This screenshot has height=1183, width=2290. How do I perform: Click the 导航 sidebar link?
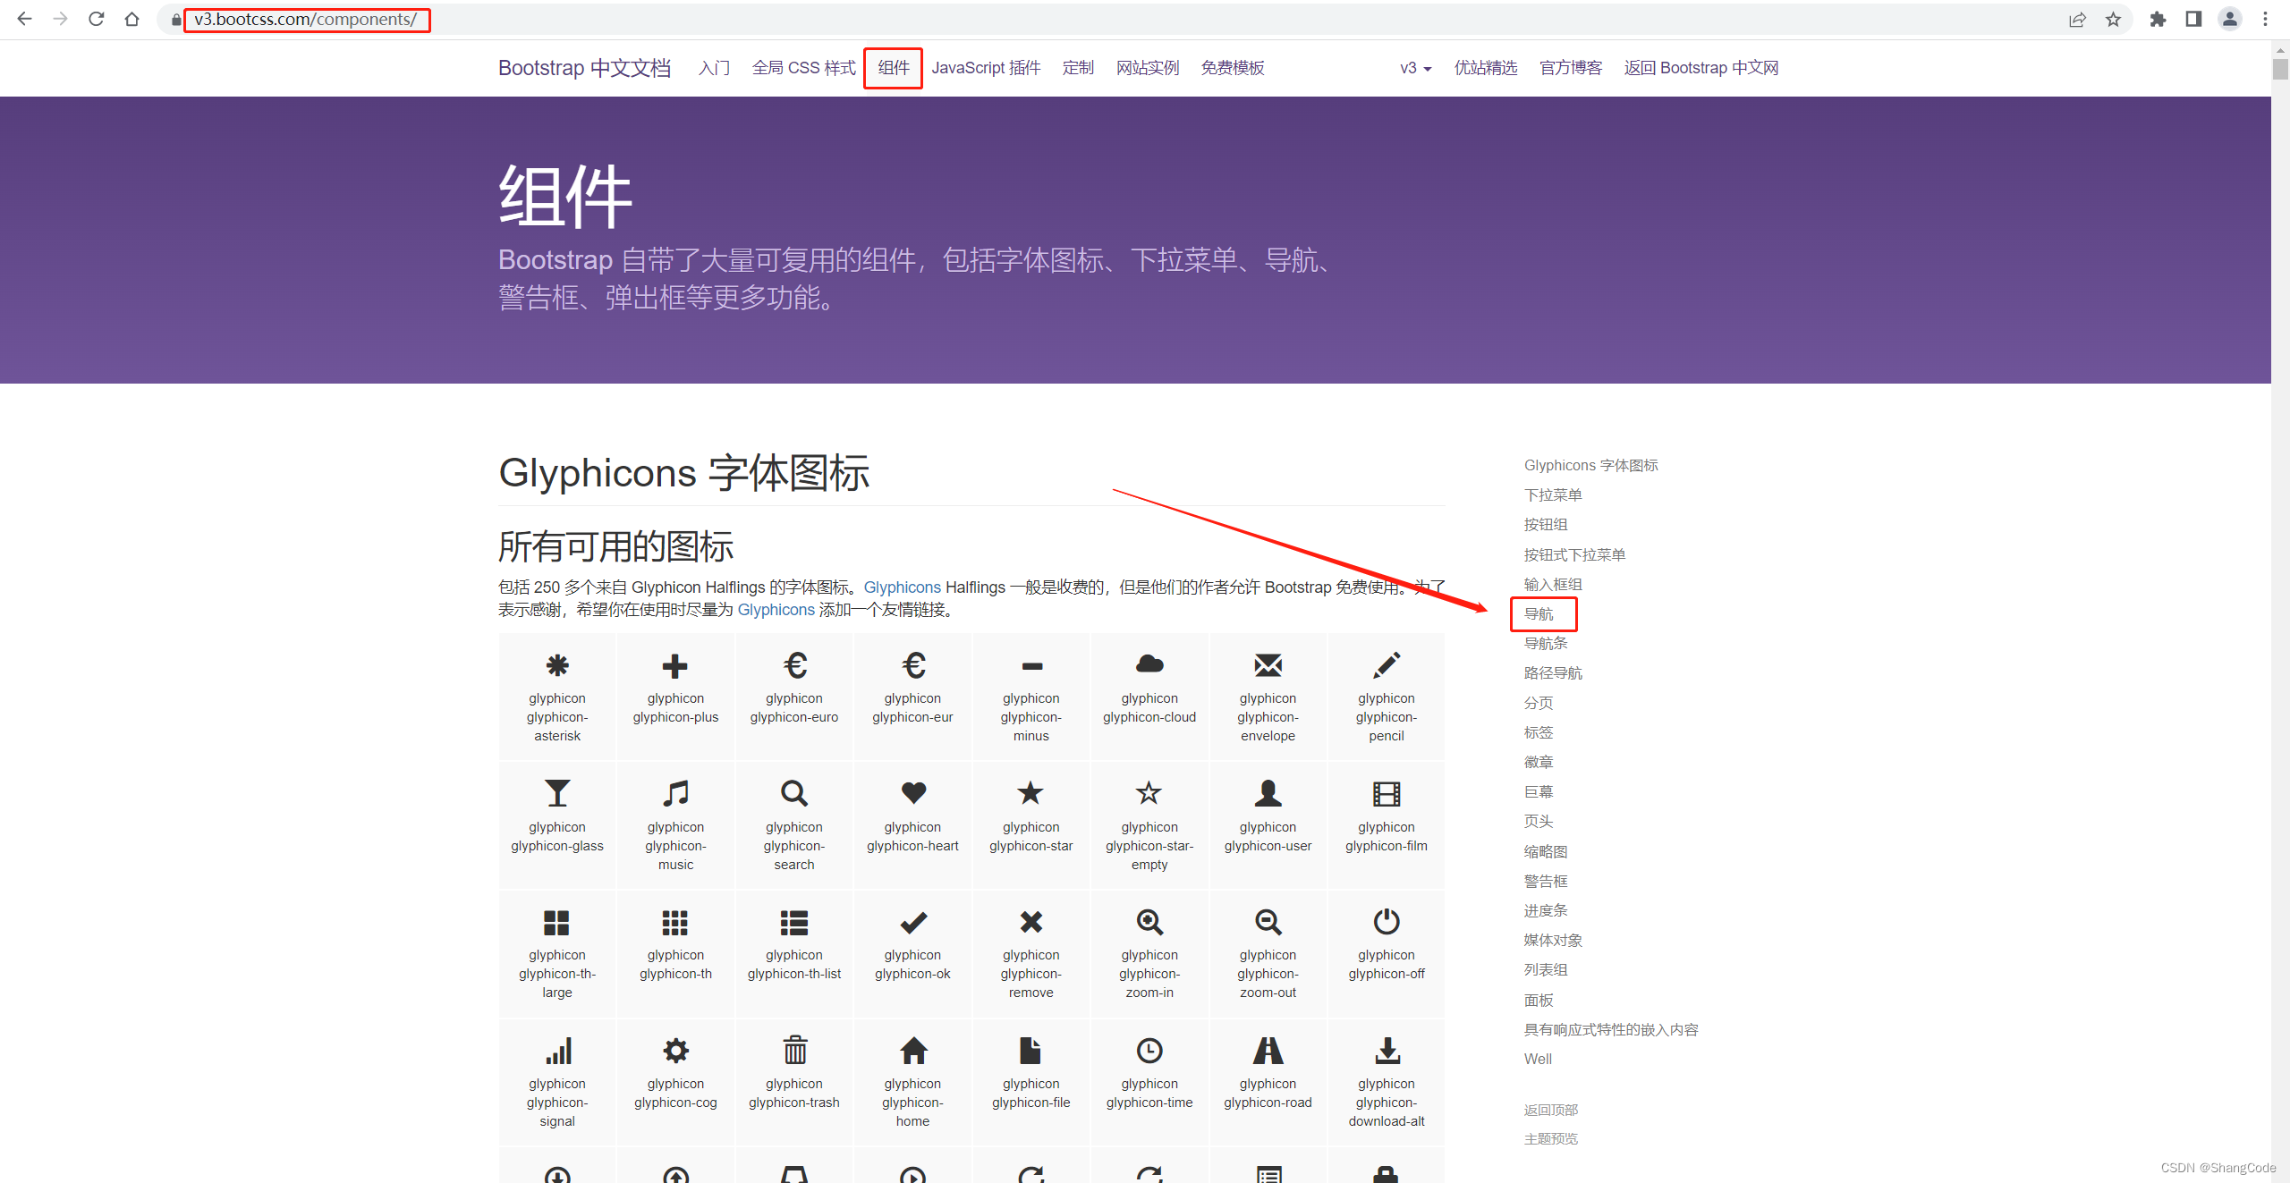[1540, 613]
